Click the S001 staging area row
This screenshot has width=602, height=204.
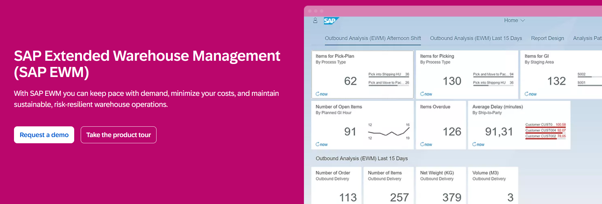click(589, 83)
